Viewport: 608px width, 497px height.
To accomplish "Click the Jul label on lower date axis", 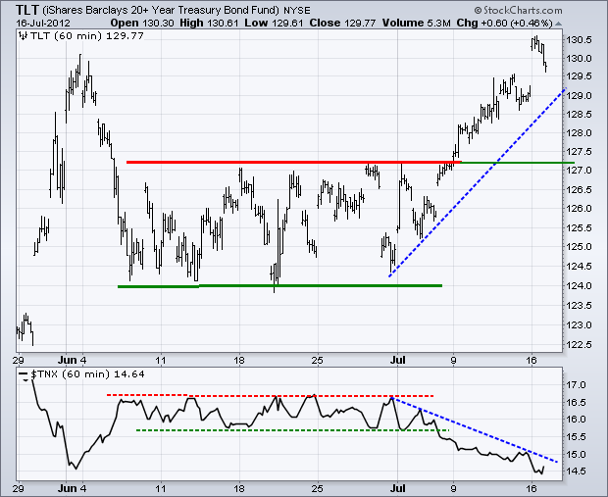I will coord(398,488).
